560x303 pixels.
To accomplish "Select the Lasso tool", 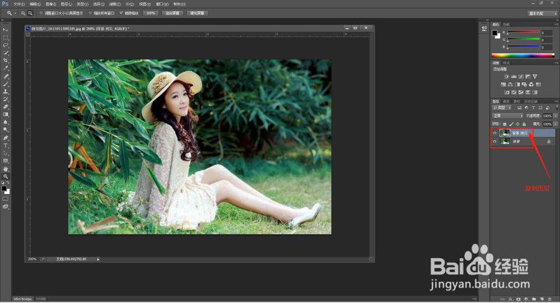I will (6, 45).
